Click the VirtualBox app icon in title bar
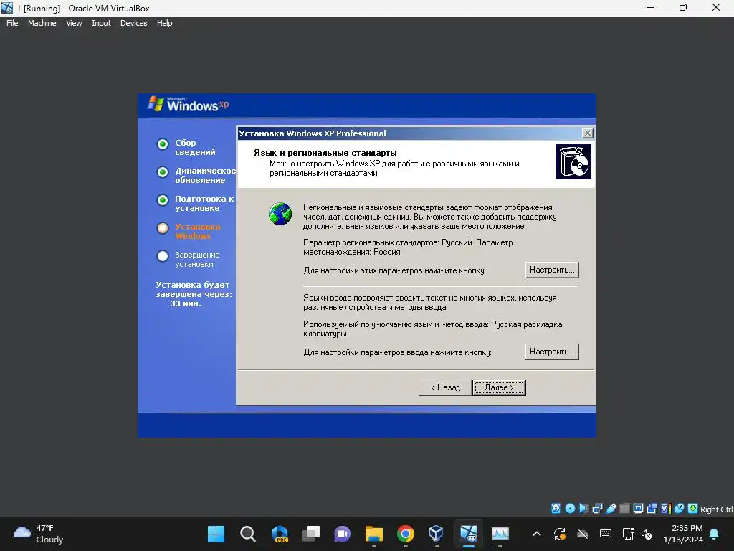 tap(7, 7)
